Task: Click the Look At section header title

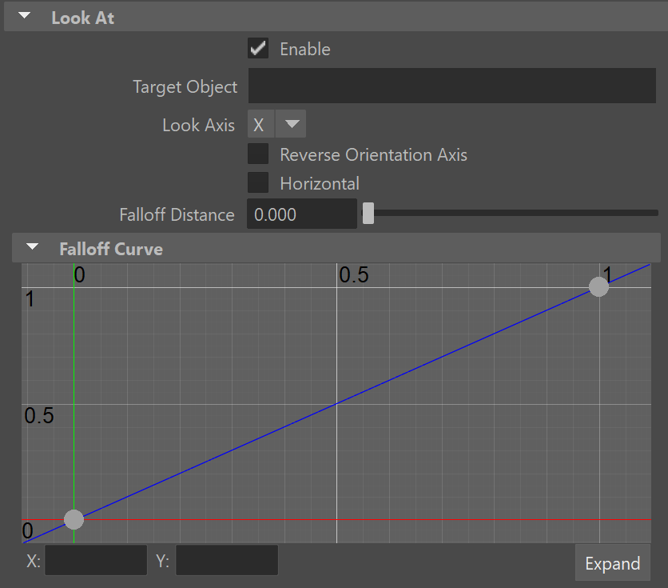Action: click(82, 18)
